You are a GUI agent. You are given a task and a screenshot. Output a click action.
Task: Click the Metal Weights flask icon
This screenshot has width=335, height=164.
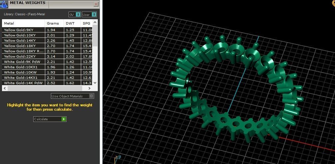pos(4,4)
